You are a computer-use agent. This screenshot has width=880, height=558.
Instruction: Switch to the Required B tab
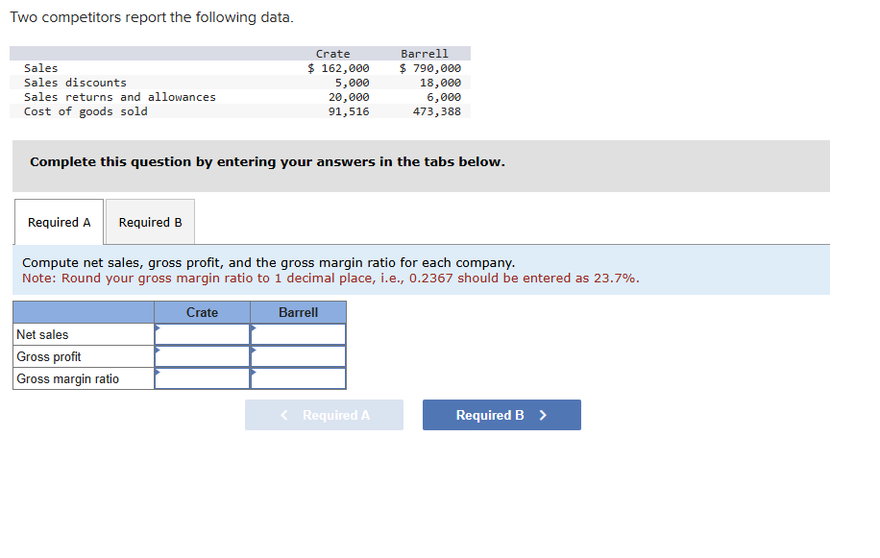click(x=149, y=222)
